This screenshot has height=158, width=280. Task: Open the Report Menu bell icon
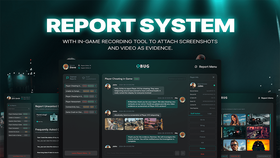196,67
